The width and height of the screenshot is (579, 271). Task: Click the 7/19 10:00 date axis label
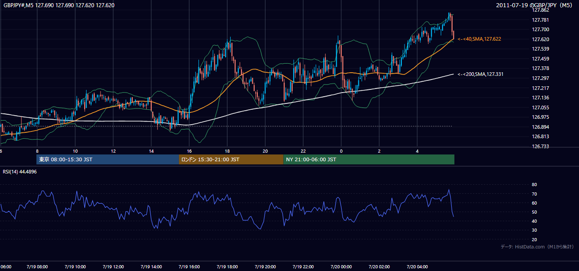[x=75, y=266]
